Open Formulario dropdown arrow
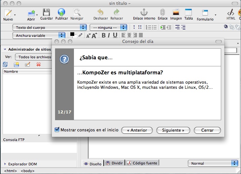This screenshot has height=174, width=241. pos(215,15)
